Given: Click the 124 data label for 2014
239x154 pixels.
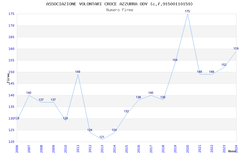Looking at the screenshot, I should [114, 130].
